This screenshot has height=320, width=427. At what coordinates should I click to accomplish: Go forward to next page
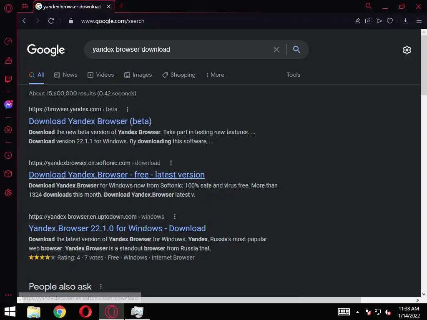[38, 21]
